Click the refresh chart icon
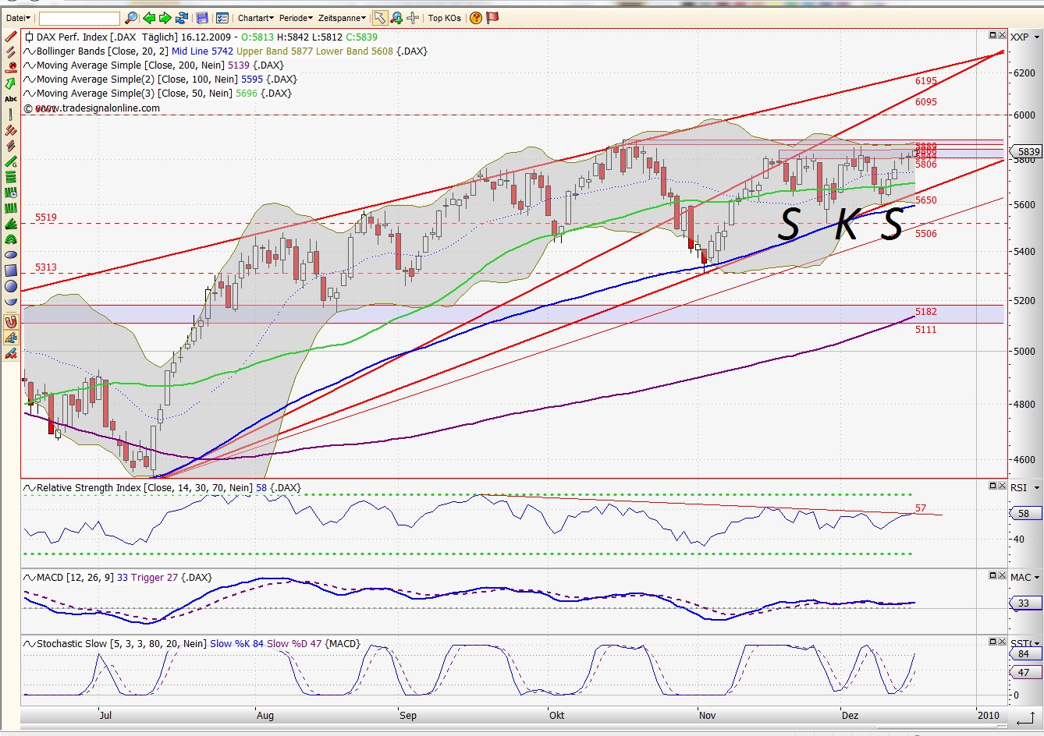 [x=182, y=17]
